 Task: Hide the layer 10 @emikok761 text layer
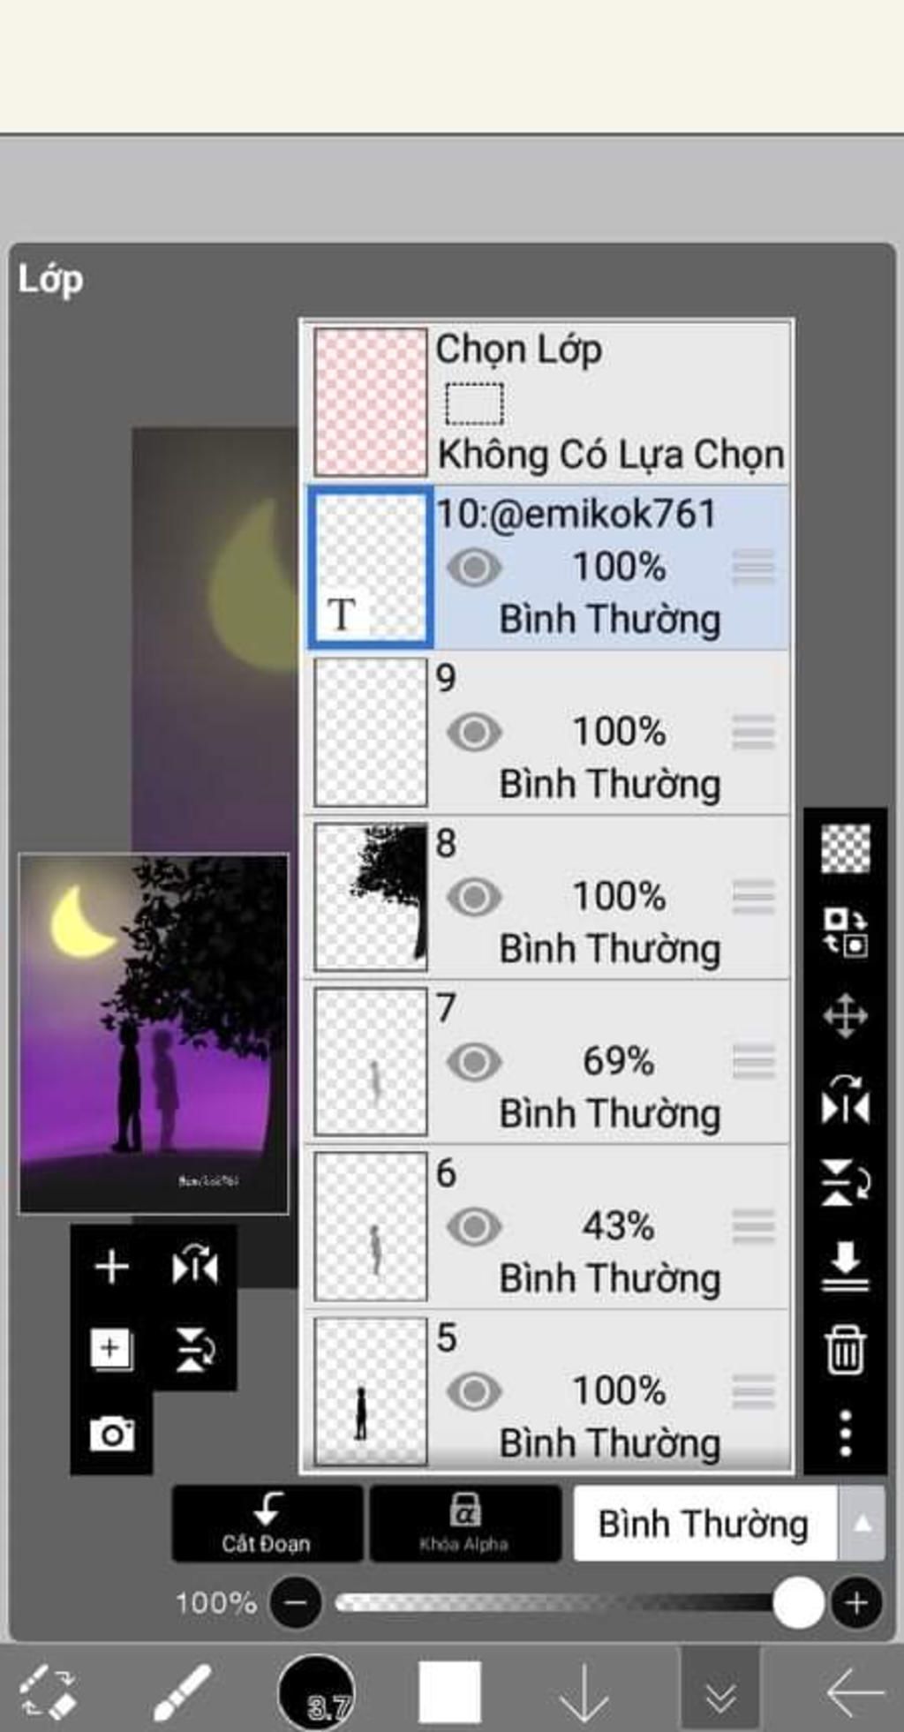(x=474, y=568)
